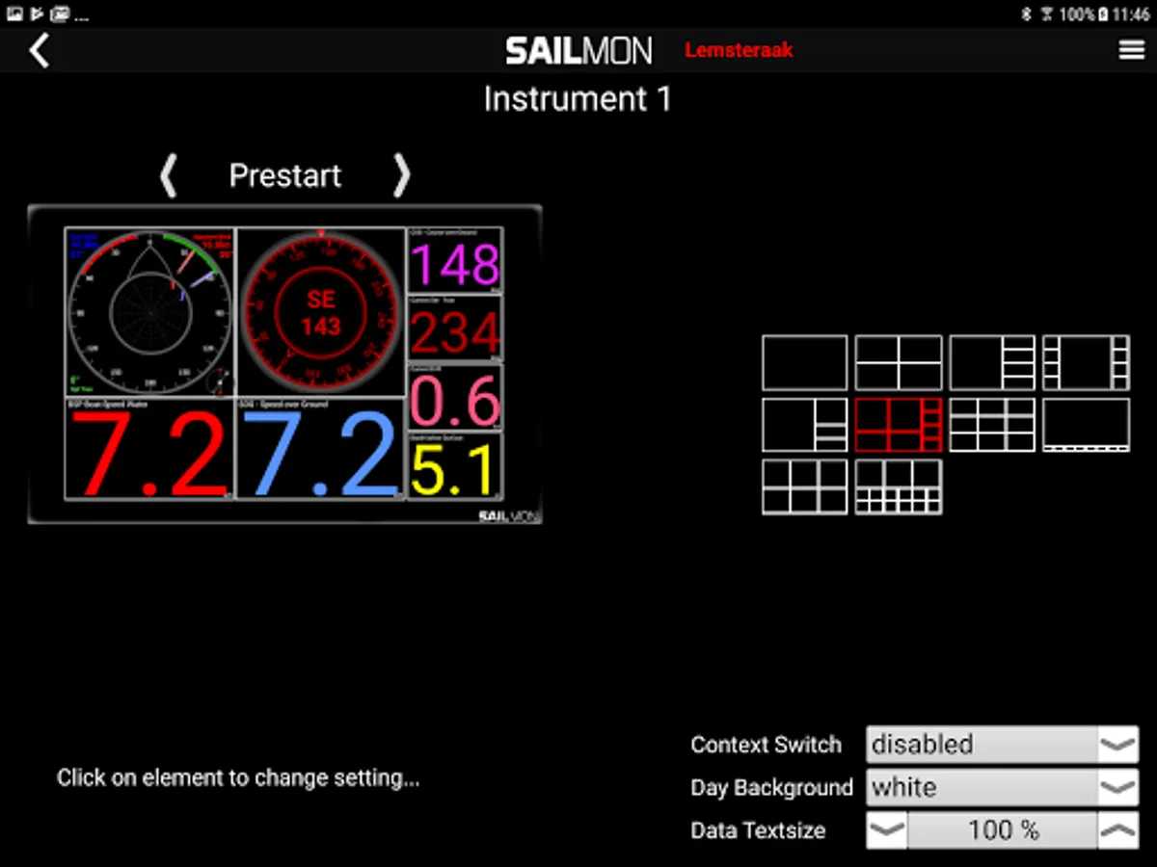Click the SAILMON logo in header

(x=578, y=50)
